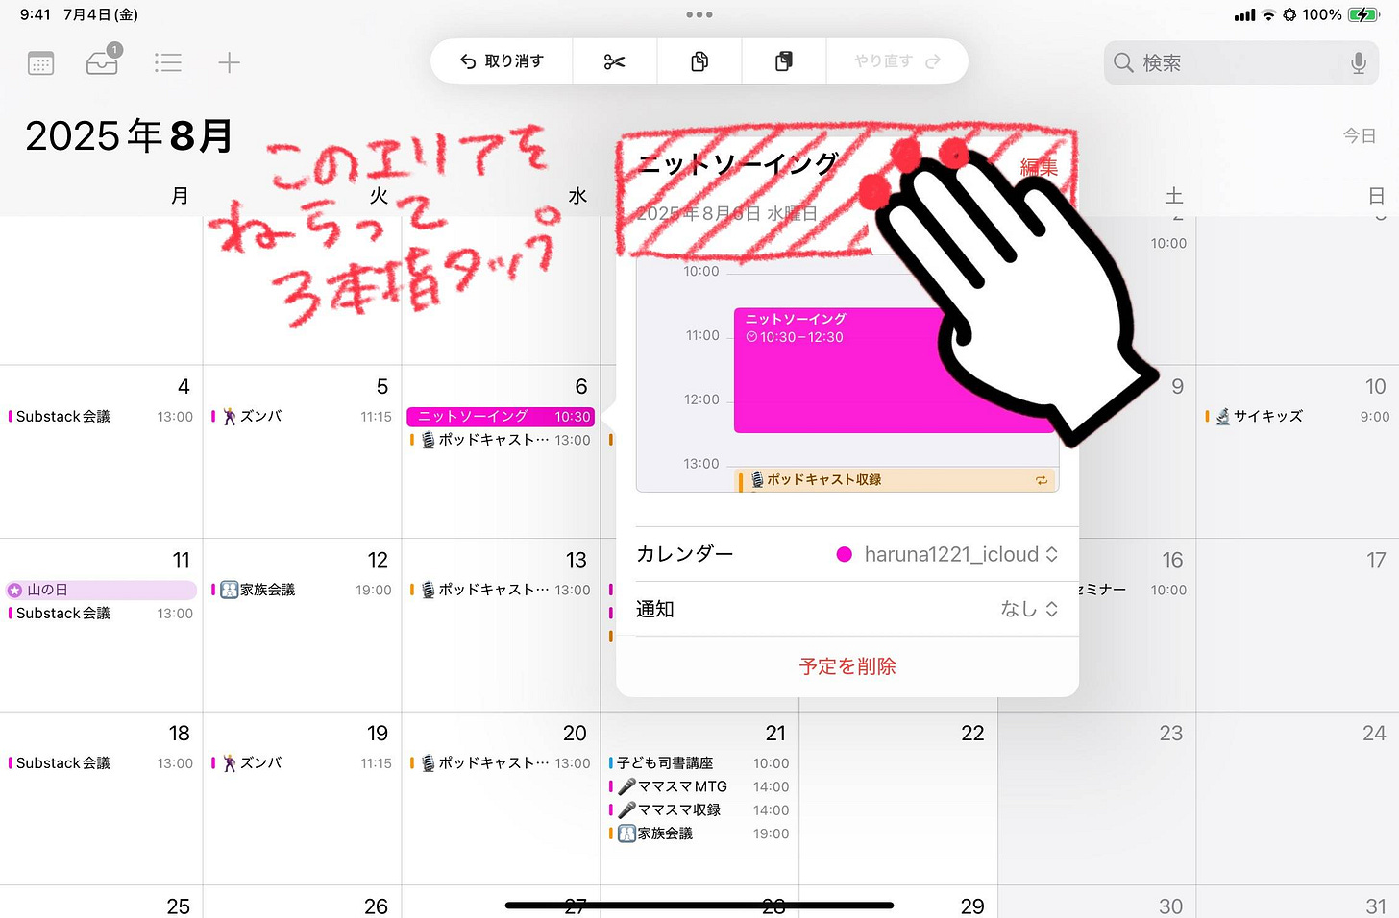Add a new event with plus icon
This screenshot has height=918, width=1399.
pos(229,63)
